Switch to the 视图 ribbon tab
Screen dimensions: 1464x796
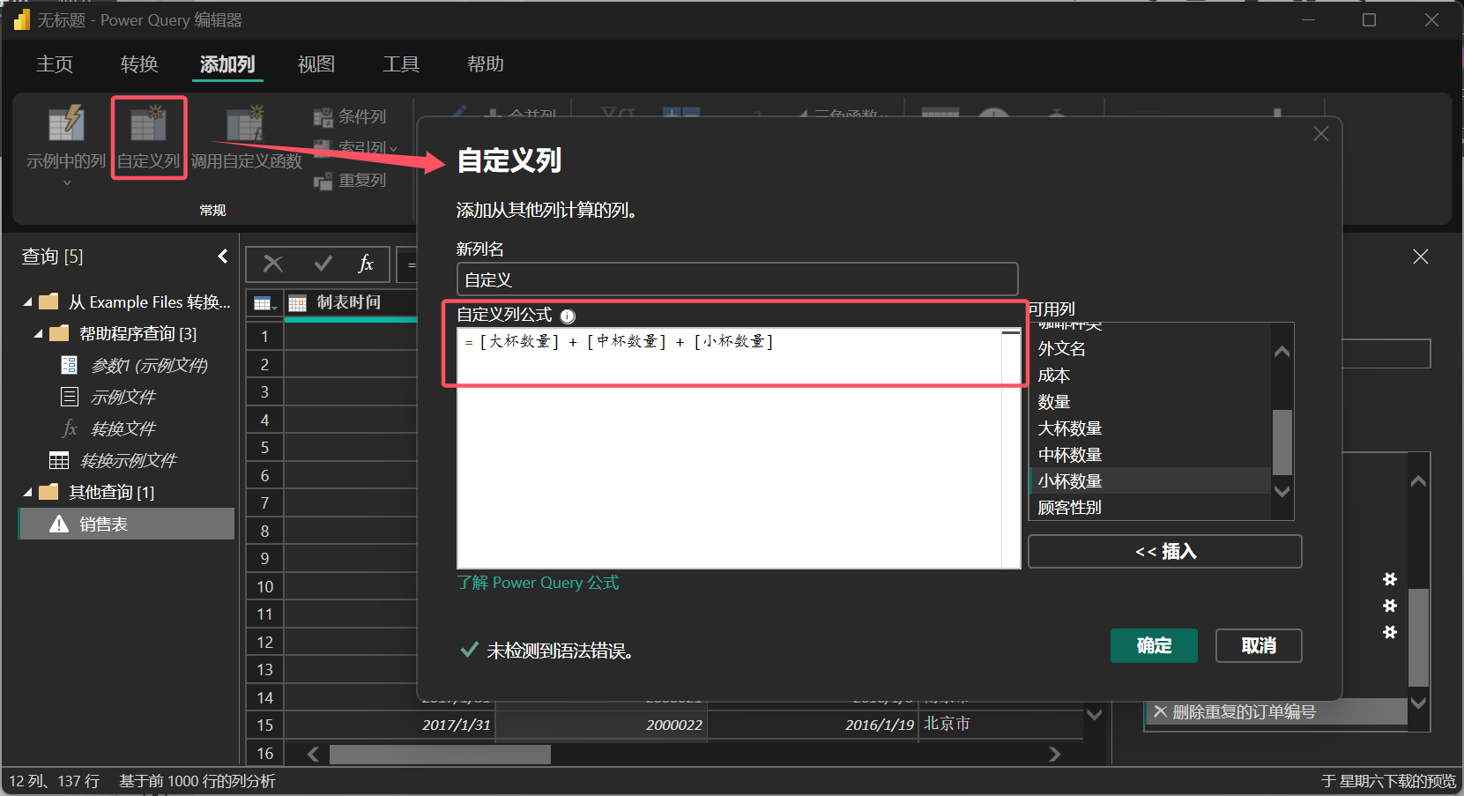316,63
